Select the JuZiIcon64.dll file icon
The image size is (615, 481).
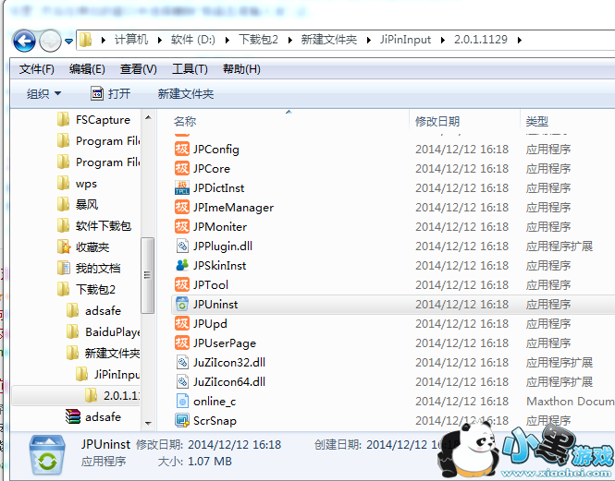[x=182, y=382]
